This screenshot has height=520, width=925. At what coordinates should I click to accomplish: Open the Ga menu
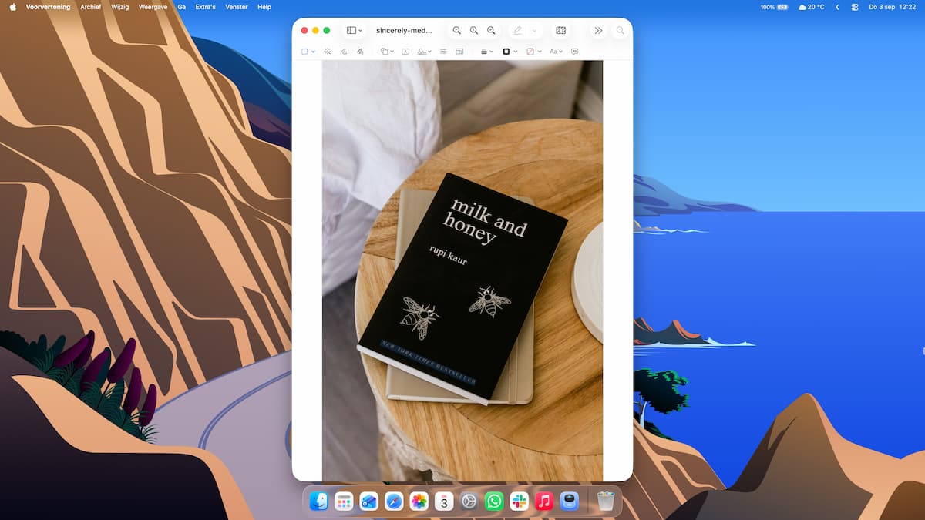pyautogui.click(x=182, y=7)
